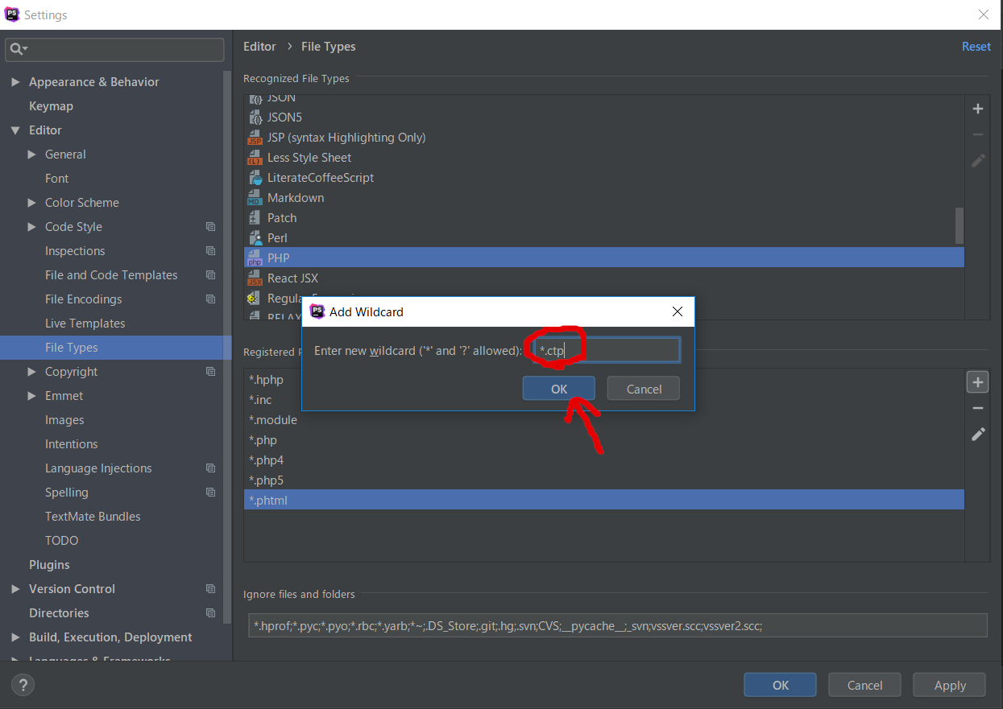Expand the Color Scheme subsection
Viewport: 1003px width, 709px height.
click(31, 203)
